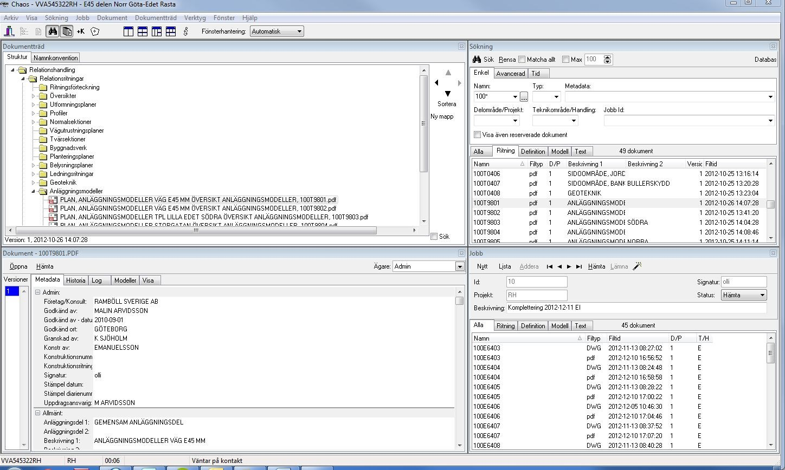Collapse the Admin metadata section

(38, 292)
